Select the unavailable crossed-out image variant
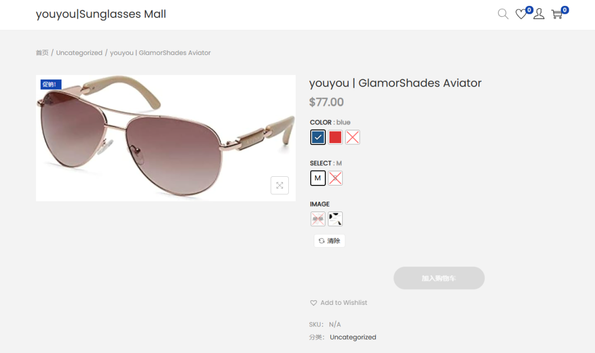Viewport: 595px width, 353px height. (318, 219)
